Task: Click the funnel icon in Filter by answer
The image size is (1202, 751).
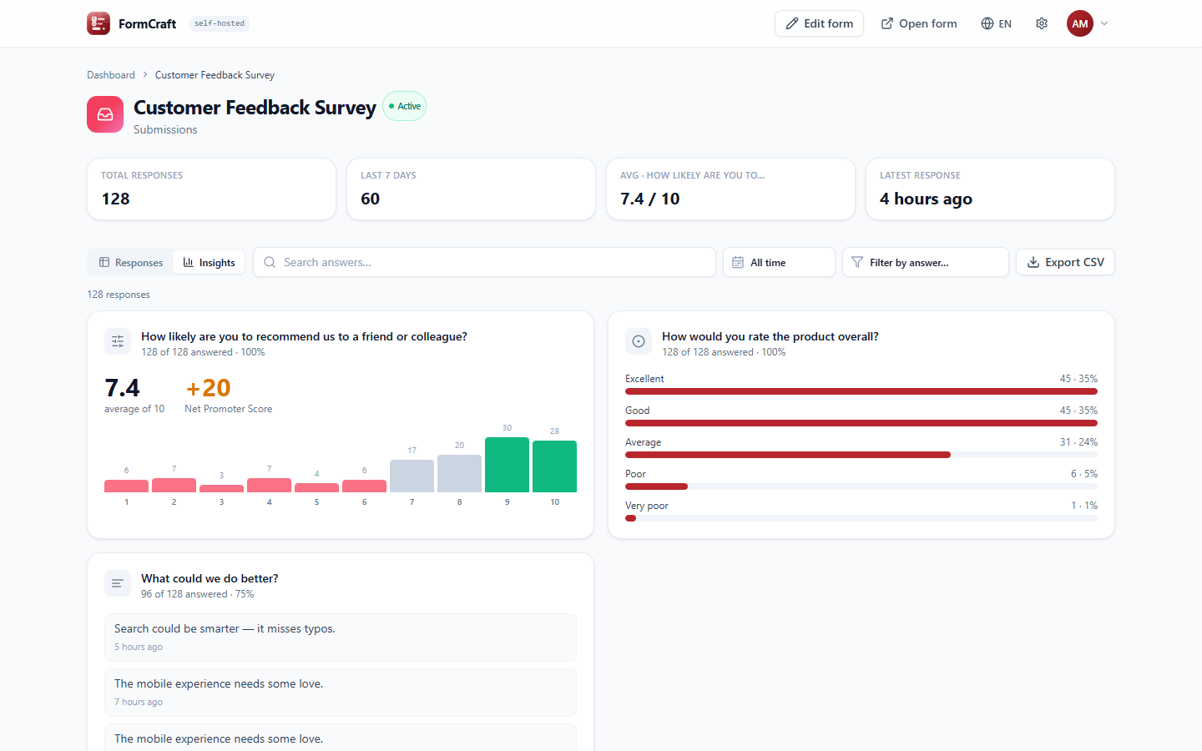Action: point(857,262)
